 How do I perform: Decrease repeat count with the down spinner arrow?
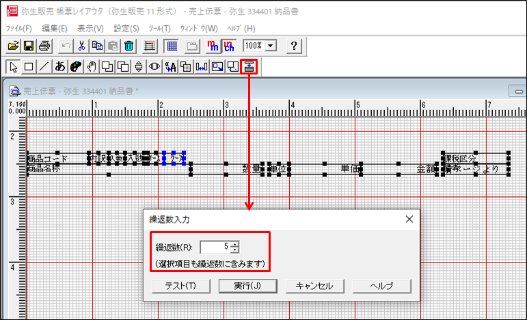235,250
